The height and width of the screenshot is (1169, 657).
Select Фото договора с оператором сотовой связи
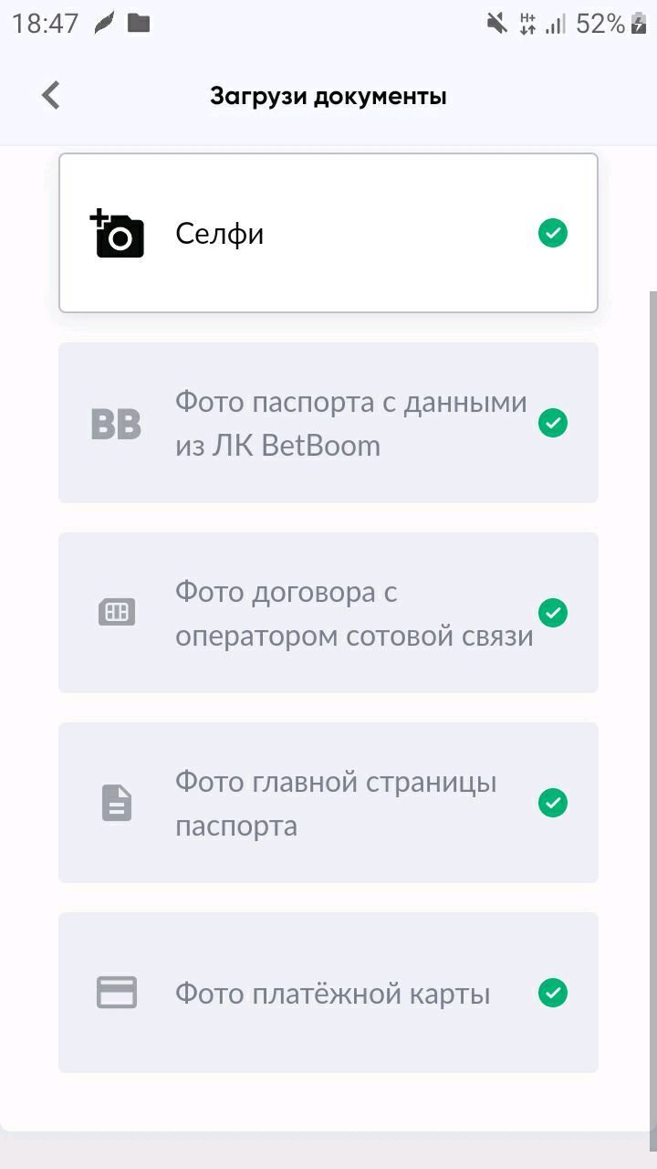[x=353, y=614]
